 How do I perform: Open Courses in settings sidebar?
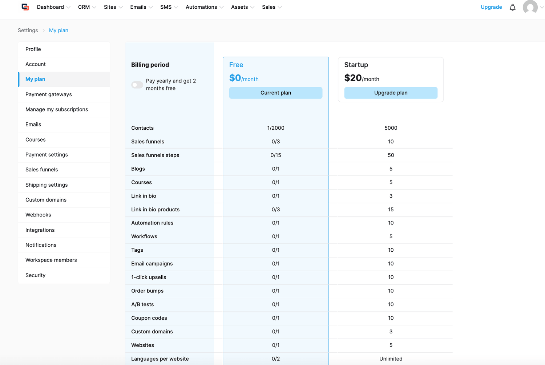pyautogui.click(x=64, y=139)
